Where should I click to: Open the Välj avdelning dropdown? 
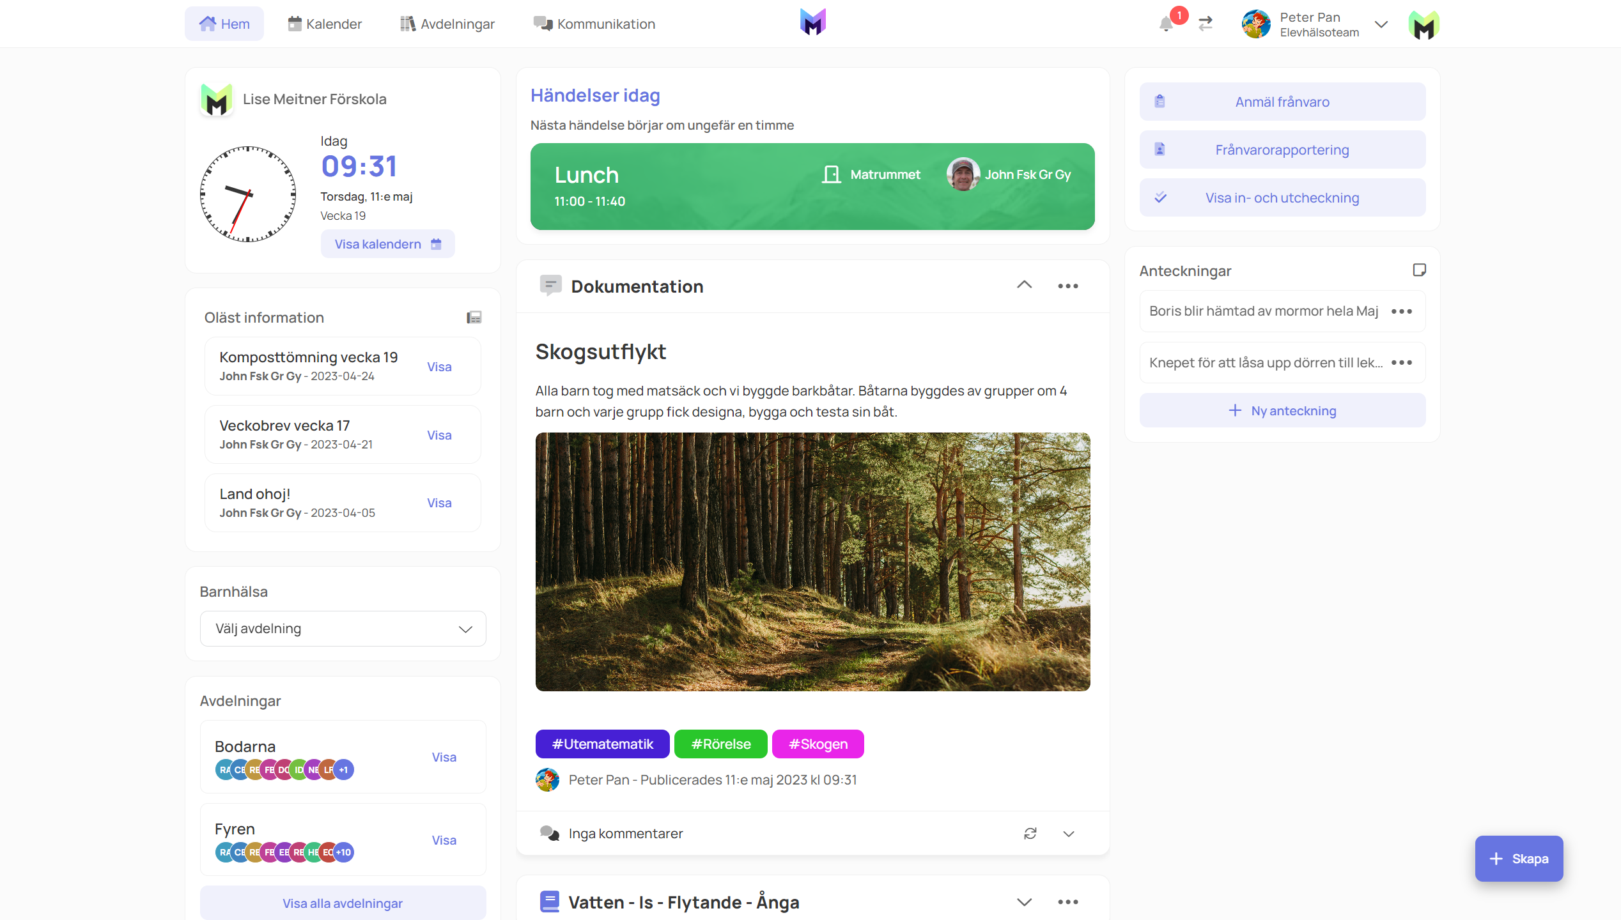[343, 629]
